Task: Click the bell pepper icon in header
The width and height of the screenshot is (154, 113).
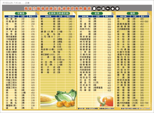Action: (x=117, y=9)
